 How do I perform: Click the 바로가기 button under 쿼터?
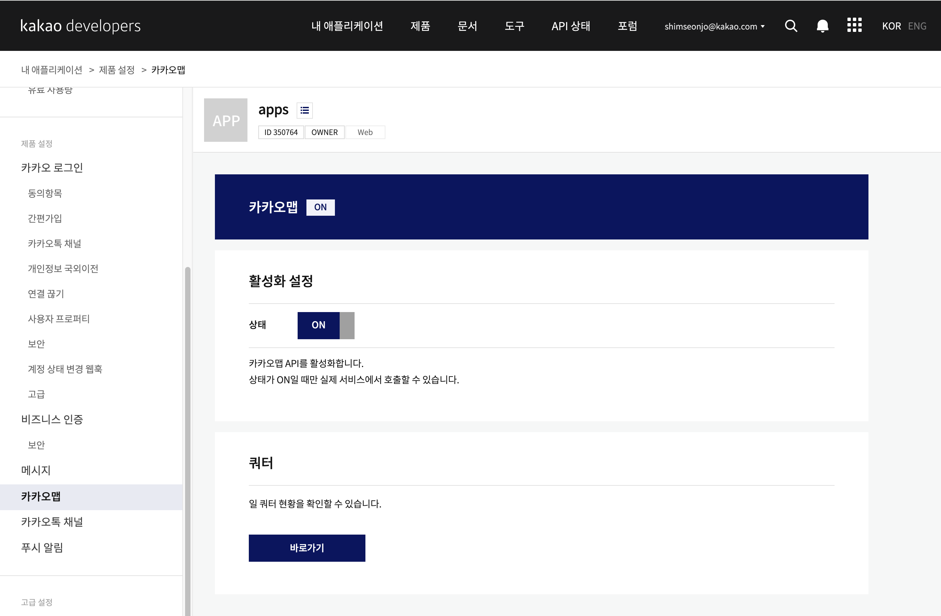307,548
